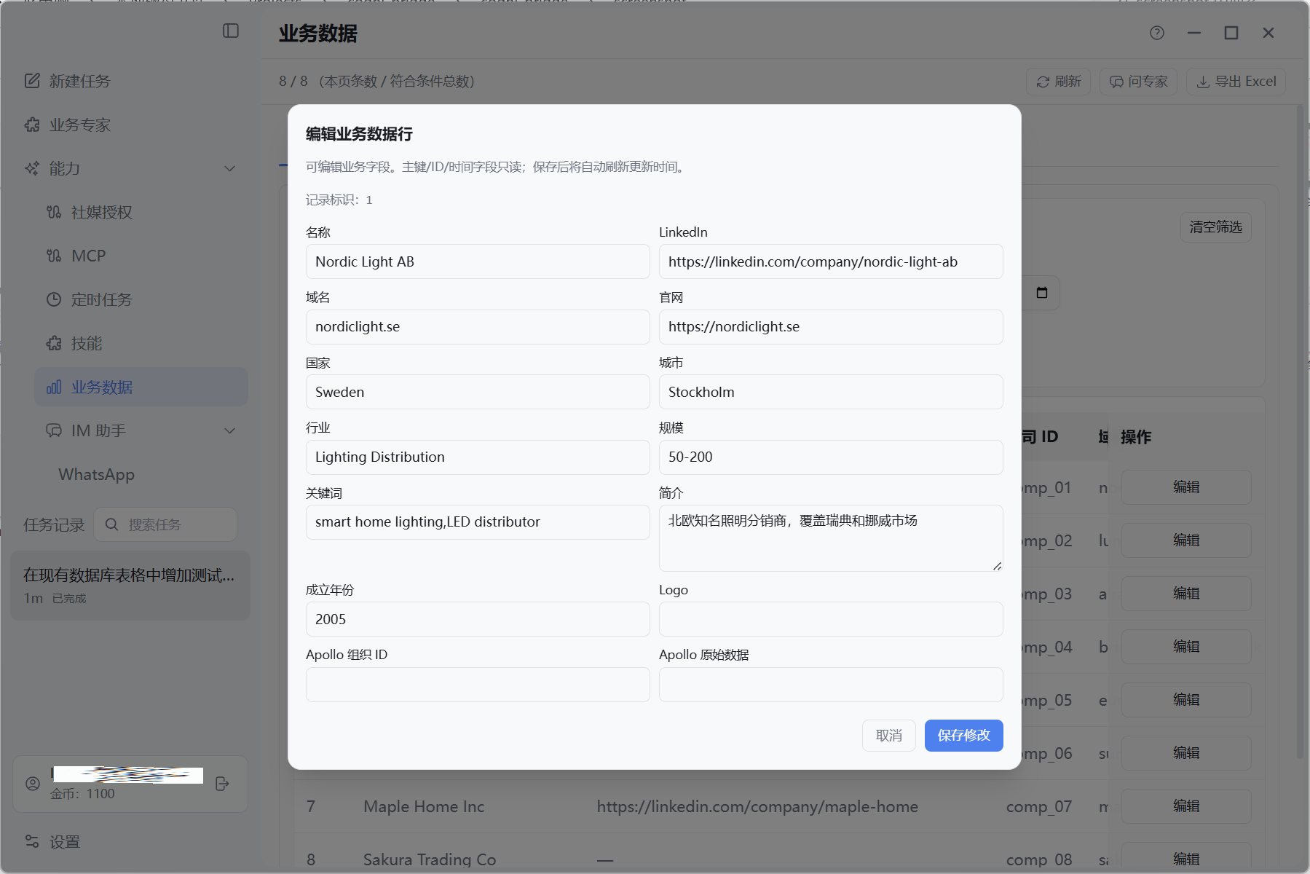Click the 设置 label in sidebar
Screen dimensions: 1310x874
65,842
